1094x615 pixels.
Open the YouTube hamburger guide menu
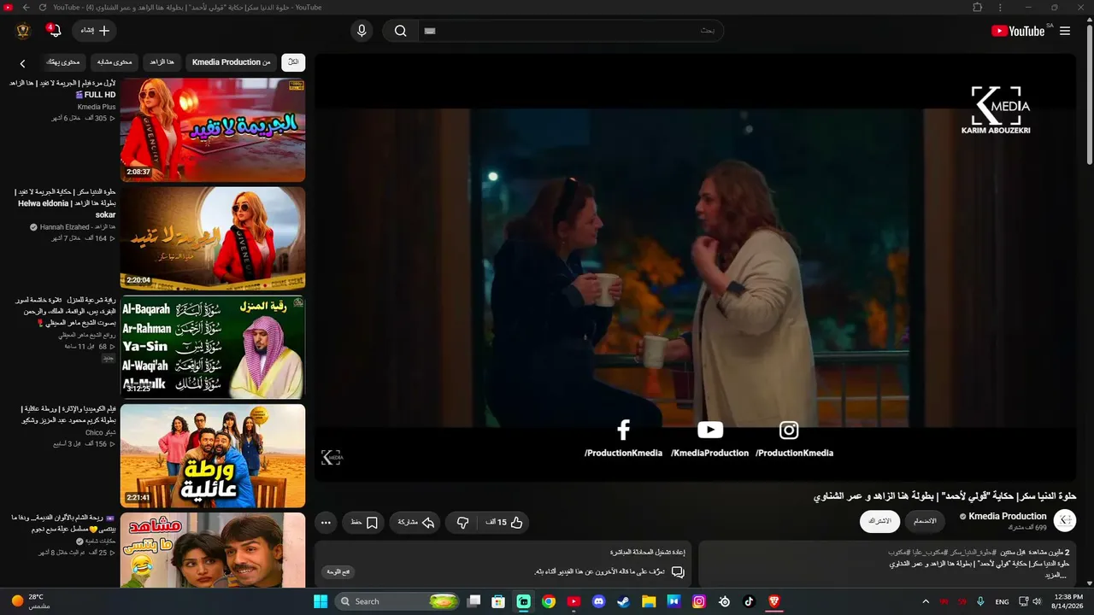click(x=1065, y=31)
